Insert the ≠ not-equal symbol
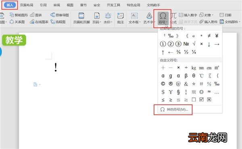This screenshot has width=242, height=149. 209,36
